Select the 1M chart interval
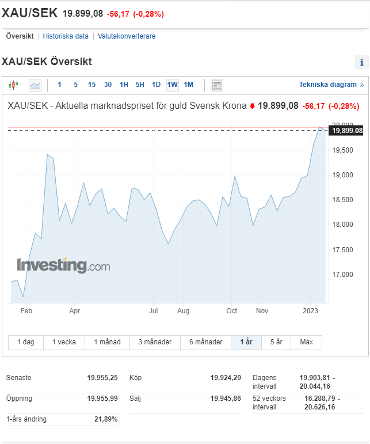 coord(189,85)
